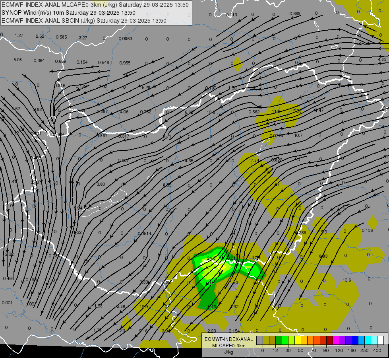The width and height of the screenshot is (389, 358).
Task: Click map value '10.7'
Action: click(x=298, y=135)
